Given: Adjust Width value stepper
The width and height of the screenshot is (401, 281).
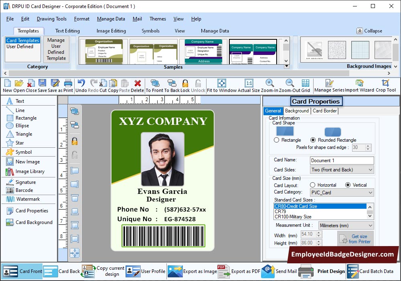Looking at the screenshot, I should pyautogui.click(x=318, y=234).
